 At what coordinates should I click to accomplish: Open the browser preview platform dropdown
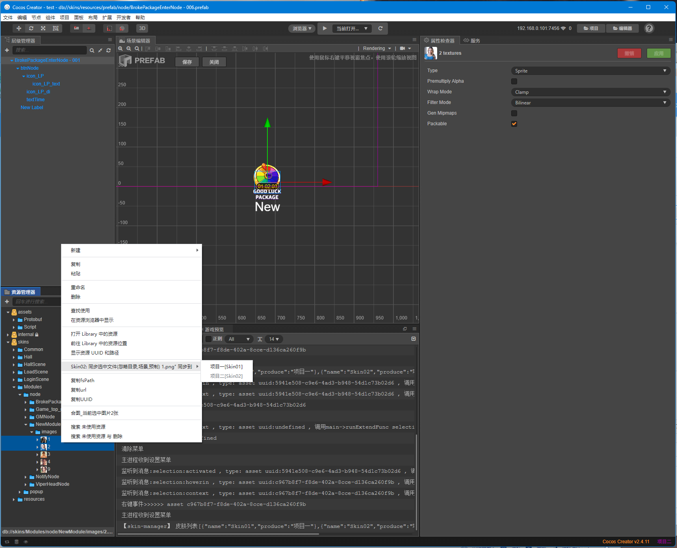click(x=302, y=28)
